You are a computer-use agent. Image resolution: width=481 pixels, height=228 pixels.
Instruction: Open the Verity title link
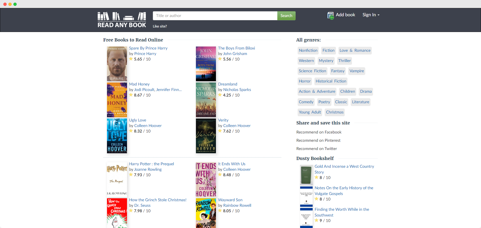[223, 120]
